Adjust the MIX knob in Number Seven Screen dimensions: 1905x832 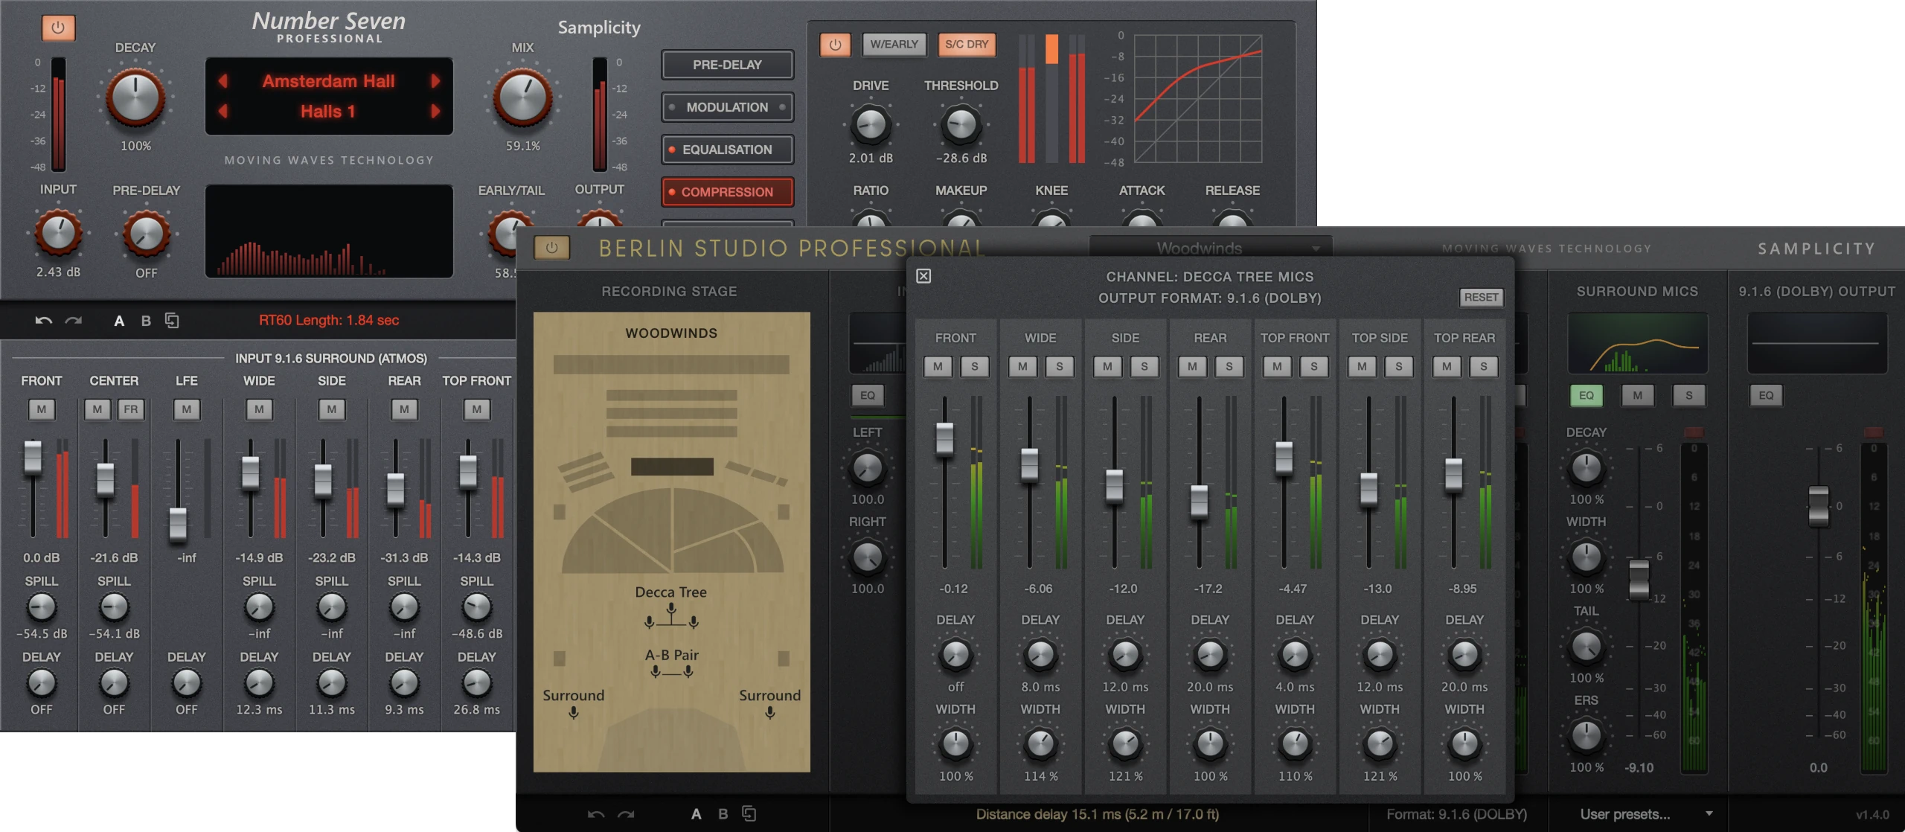(523, 97)
